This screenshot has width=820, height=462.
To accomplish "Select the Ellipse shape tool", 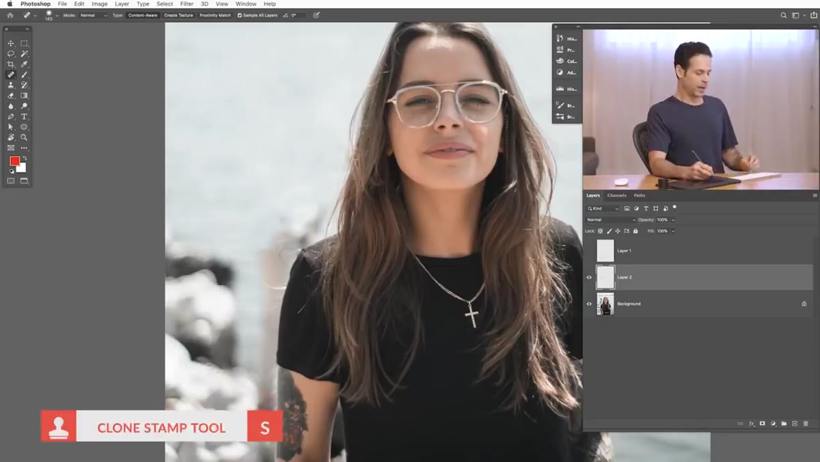I will [x=24, y=127].
